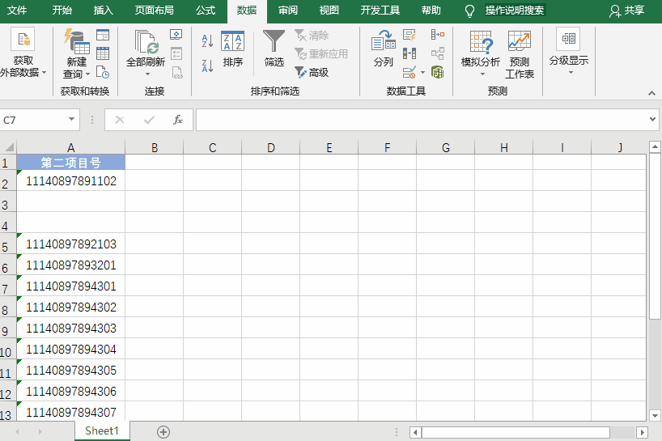Viewport: 662px width, 441px height.
Task: Click the Recent Sources clock-document icon
Action: (103, 72)
